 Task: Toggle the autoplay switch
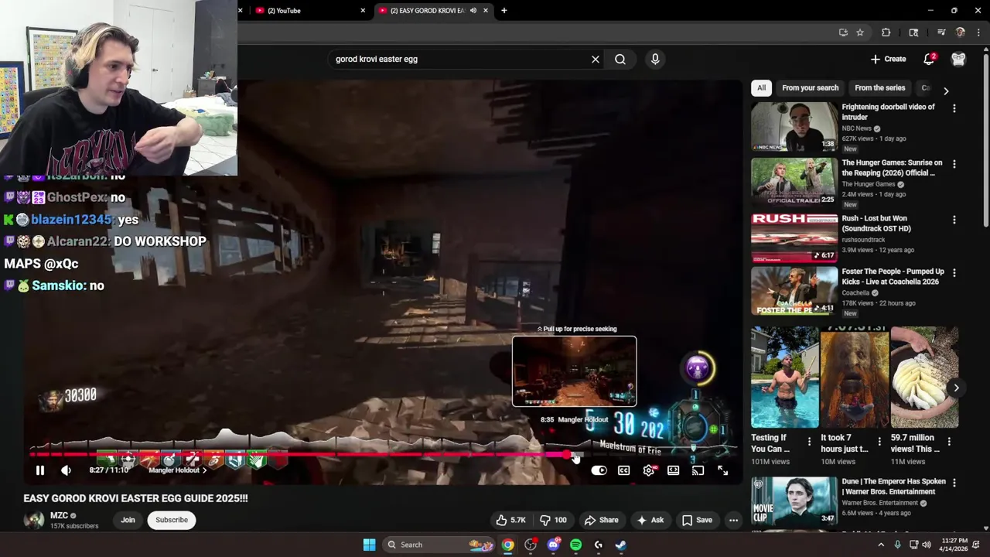(599, 470)
